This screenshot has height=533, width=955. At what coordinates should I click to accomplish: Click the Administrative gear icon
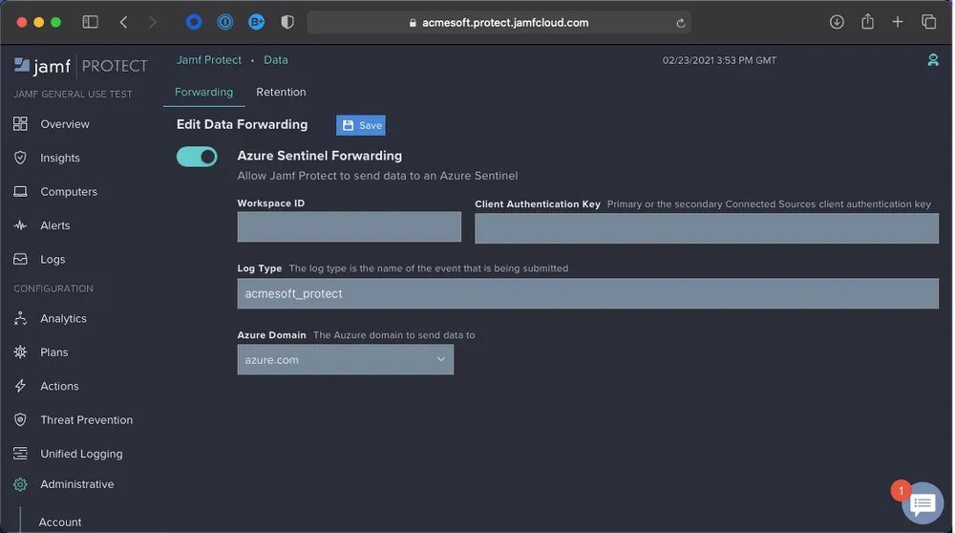[x=20, y=484]
